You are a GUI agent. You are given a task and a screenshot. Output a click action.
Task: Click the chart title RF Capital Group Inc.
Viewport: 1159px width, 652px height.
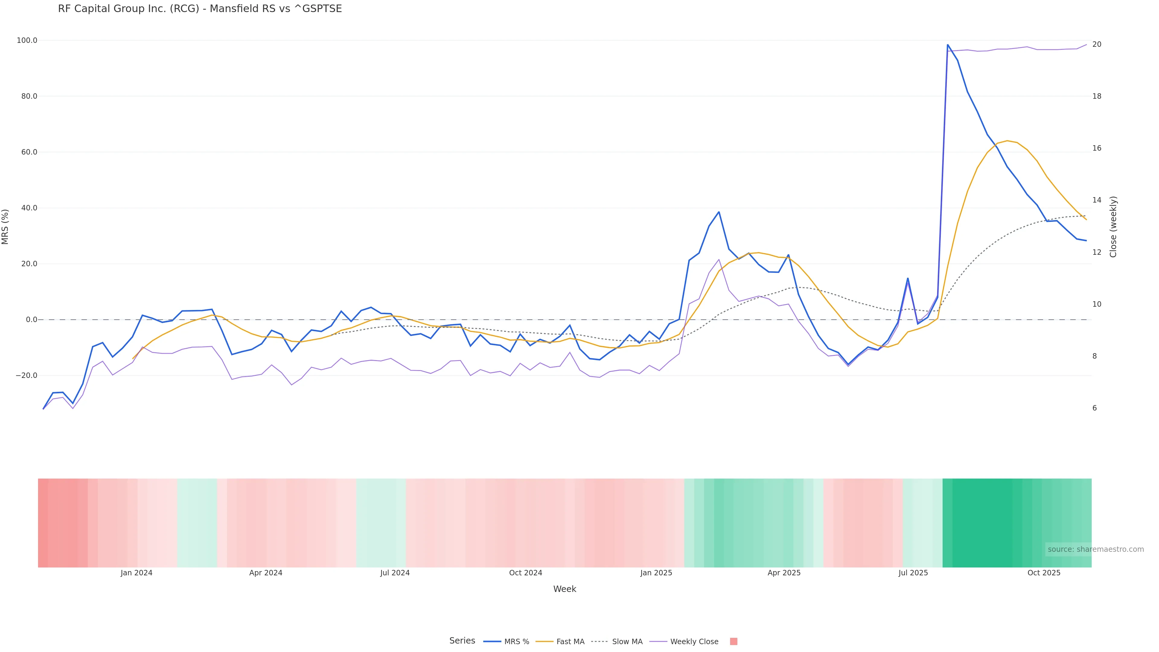[200, 8]
